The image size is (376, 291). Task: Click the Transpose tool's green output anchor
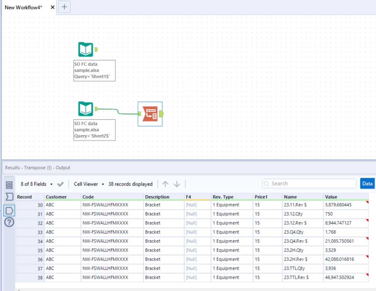(161, 114)
